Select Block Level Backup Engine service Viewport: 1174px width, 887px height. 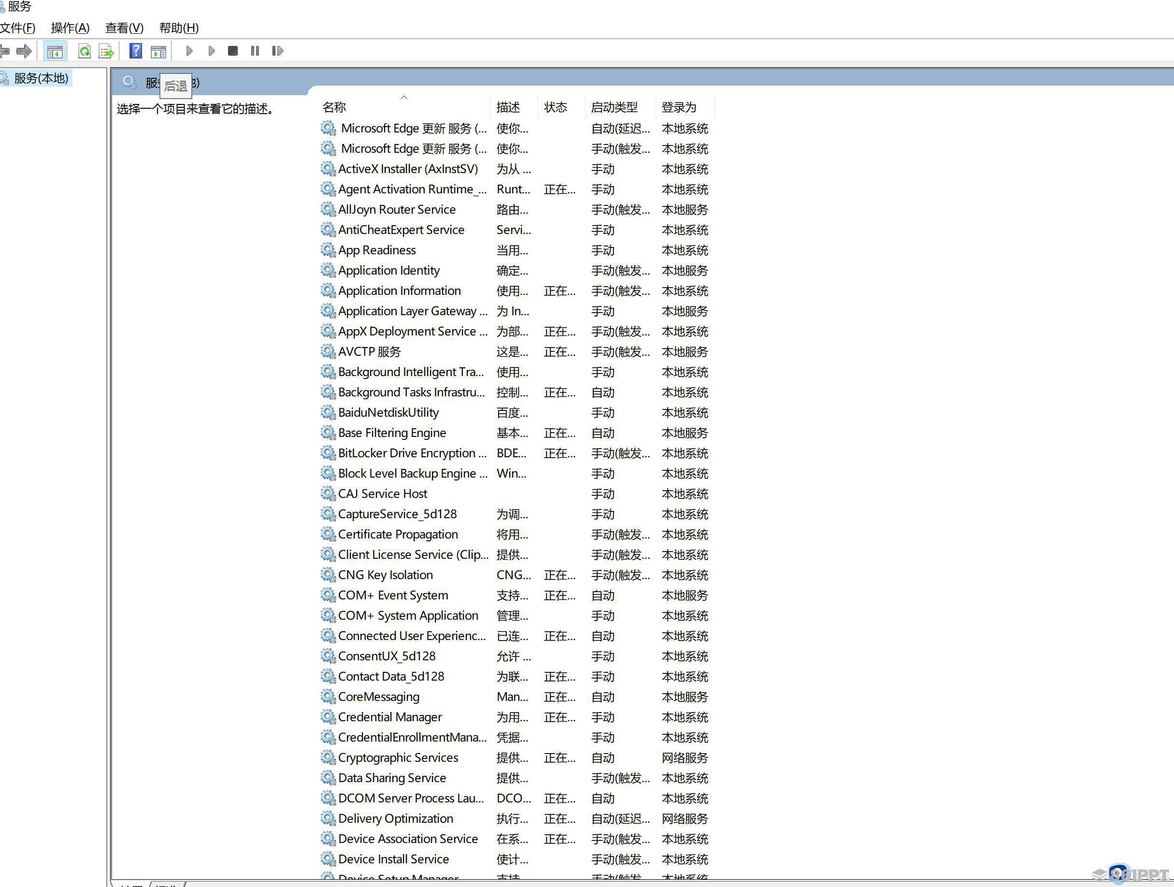coord(516,473)
